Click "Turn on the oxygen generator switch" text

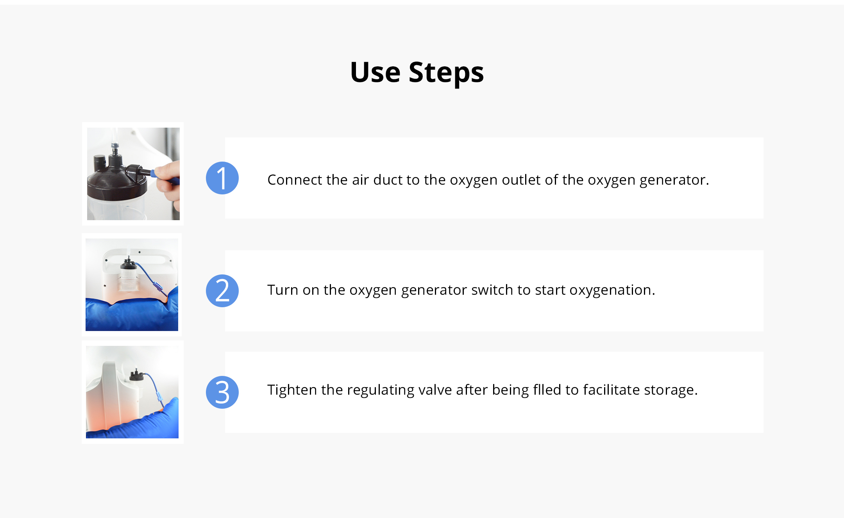(x=461, y=290)
